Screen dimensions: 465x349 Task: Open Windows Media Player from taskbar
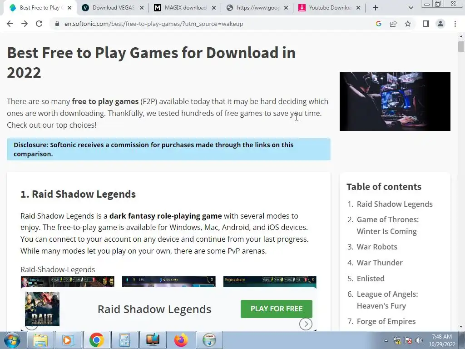68,340
